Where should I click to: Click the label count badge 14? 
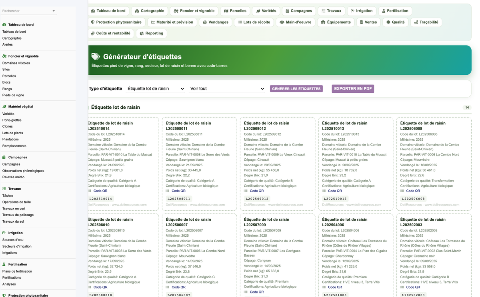tap(467, 108)
